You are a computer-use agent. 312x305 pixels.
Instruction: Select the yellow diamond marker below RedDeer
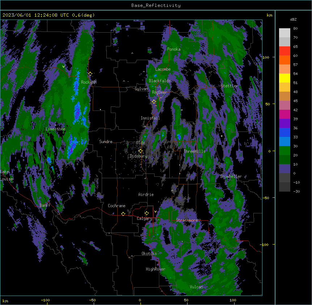[x=154, y=102]
